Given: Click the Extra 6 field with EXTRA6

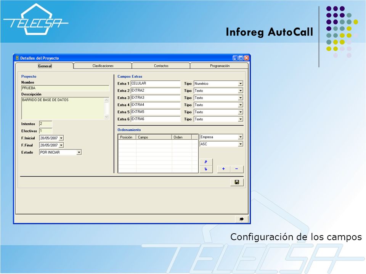Looking at the screenshot, I should [x=156, y=119].
